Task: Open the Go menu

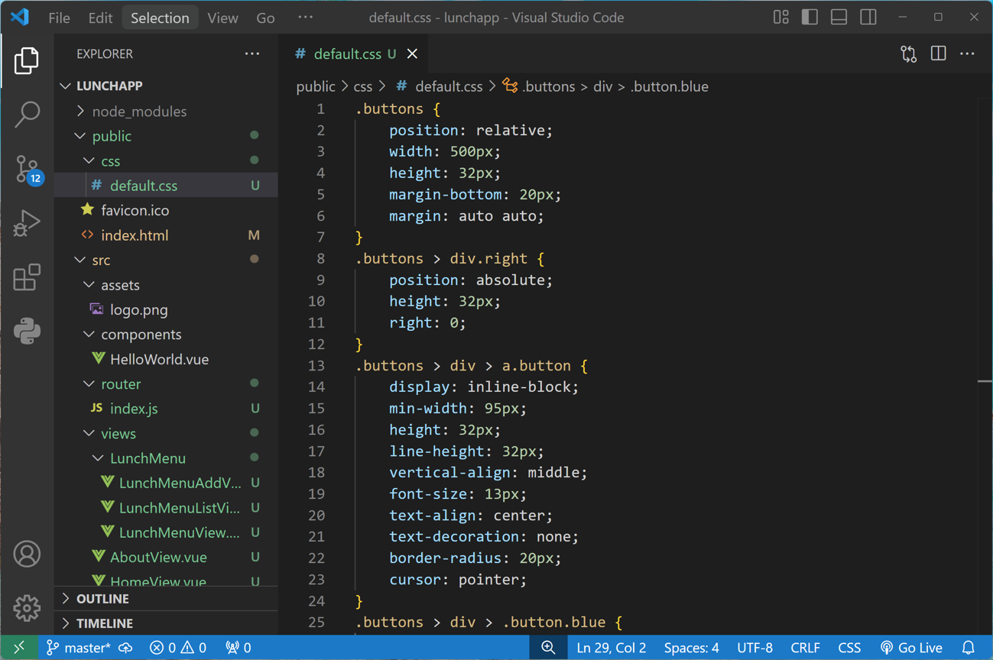Action: tap(265, 18)
